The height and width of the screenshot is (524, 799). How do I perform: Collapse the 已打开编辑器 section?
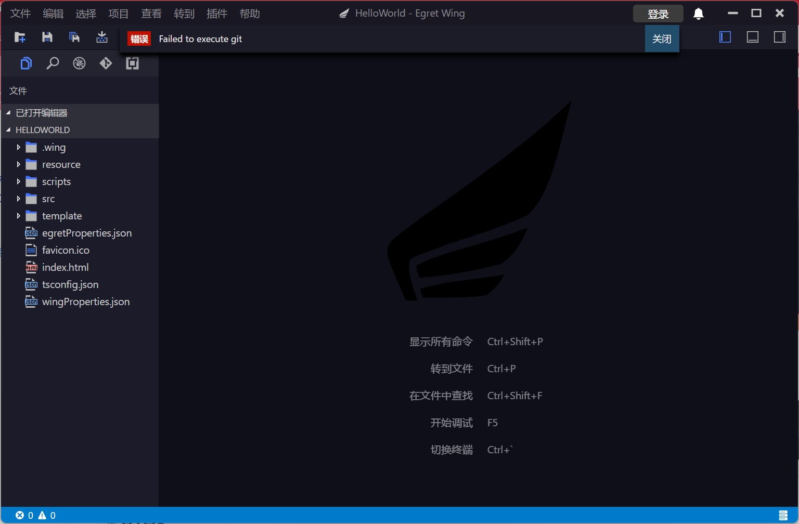click(x=80, y=113)
